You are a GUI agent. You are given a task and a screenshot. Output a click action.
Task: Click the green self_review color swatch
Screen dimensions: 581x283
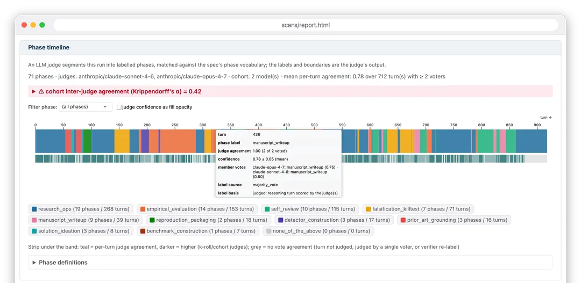(x=267, y=209)
